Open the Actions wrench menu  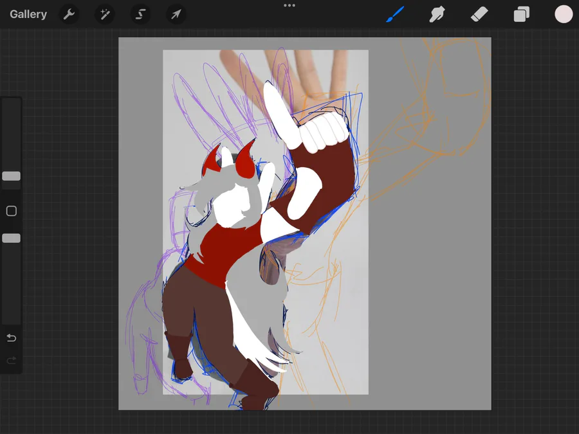[69, 14]
